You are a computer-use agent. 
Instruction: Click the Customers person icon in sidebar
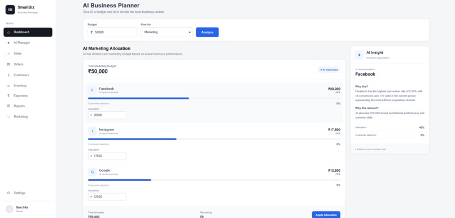point(8,75)
